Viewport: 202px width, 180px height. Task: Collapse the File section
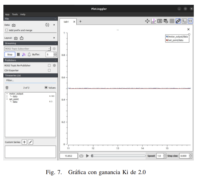[55, 19]
